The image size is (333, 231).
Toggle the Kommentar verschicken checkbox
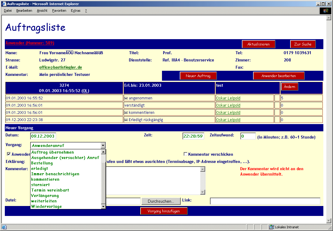186,154
